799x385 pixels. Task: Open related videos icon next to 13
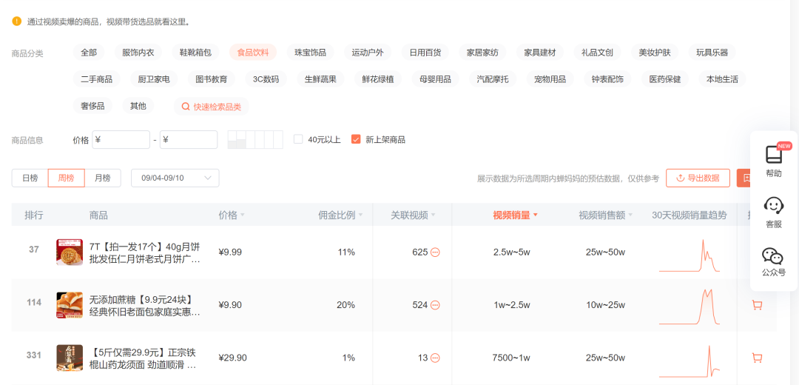click(435, 358)
